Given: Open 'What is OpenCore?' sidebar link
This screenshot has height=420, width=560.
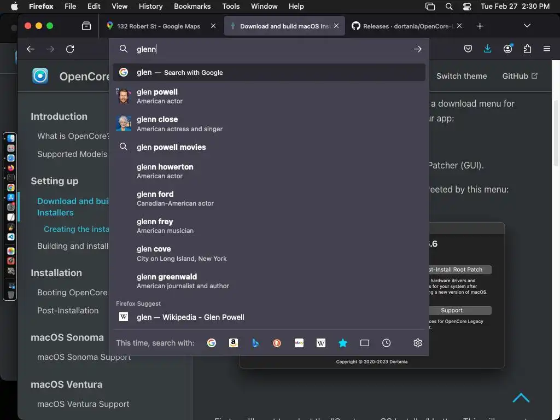Looking at the screenshot, I should tap(73, 136).
